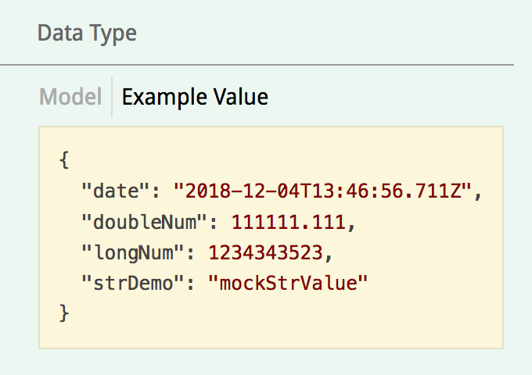Click the divider line under Data Type
Image resolution: width=532 pixels, height=375 pixels.
click(257, 64)
